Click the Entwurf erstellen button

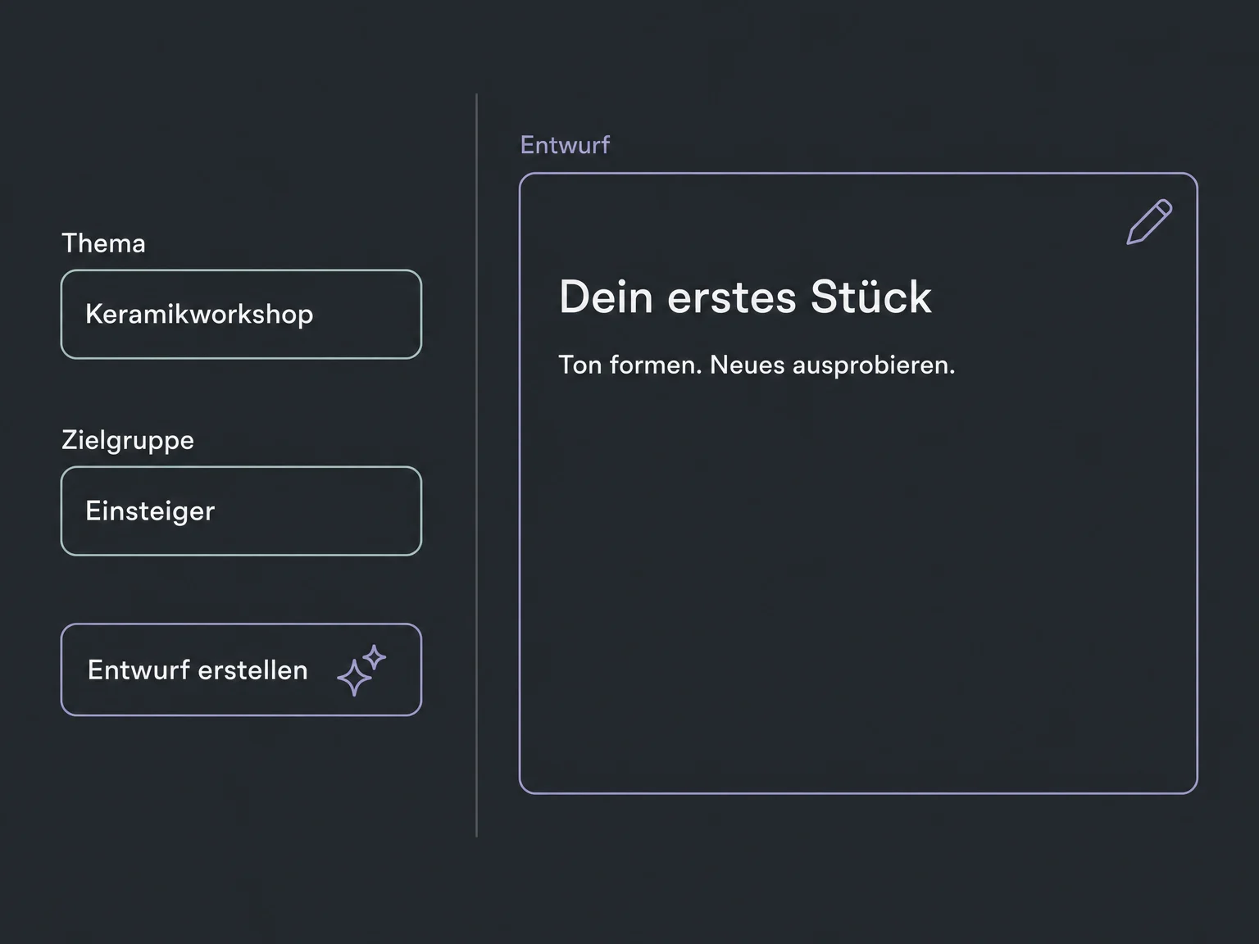click(241, 669)
